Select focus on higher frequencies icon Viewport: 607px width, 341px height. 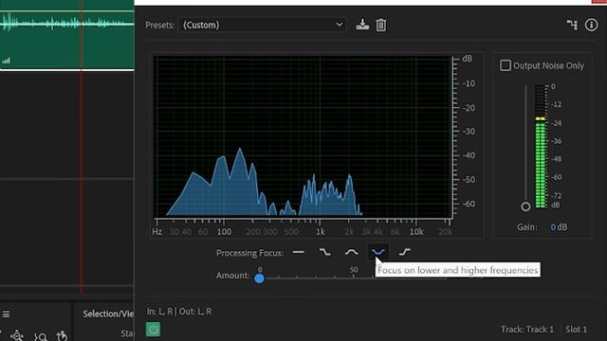coord(405,253)
